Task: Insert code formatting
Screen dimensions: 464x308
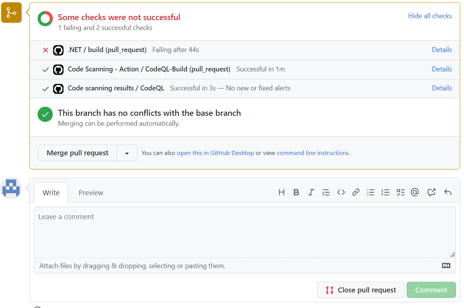Action: 341,192
